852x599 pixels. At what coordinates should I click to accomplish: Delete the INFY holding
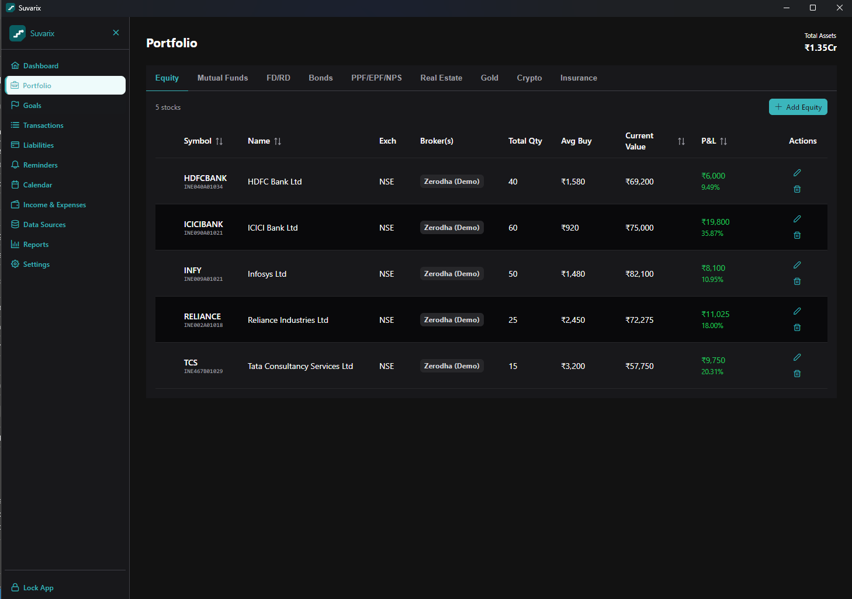pos(797,281)
